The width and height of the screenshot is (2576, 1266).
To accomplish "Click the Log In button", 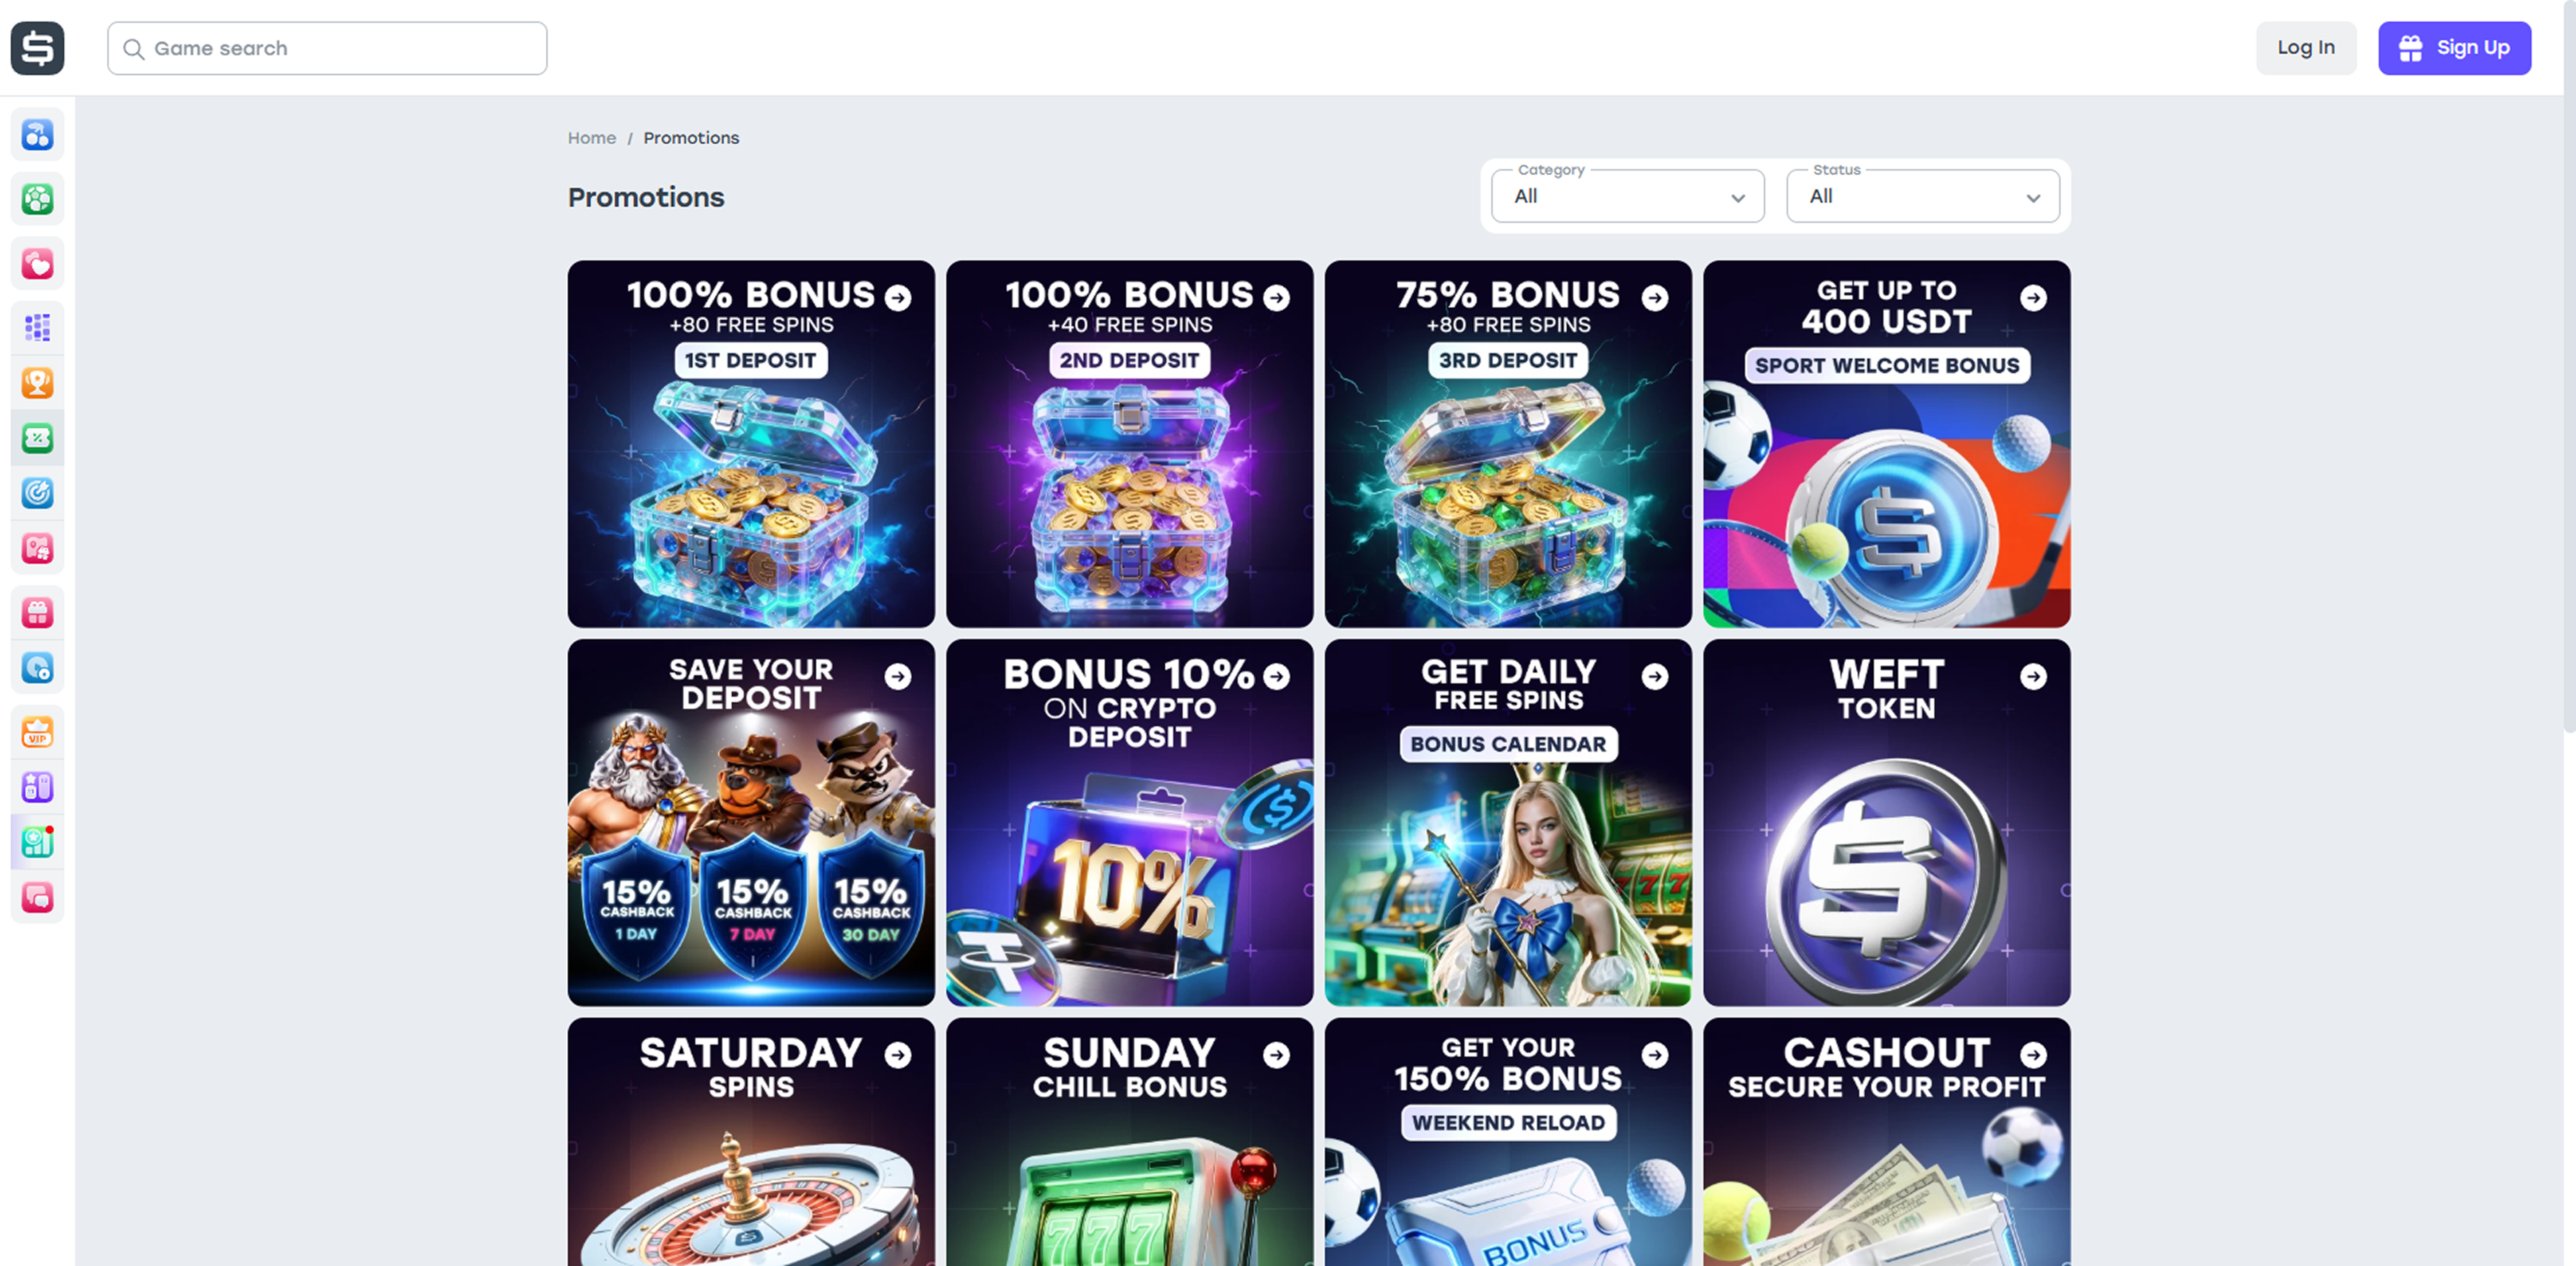I will (2306, 48).
